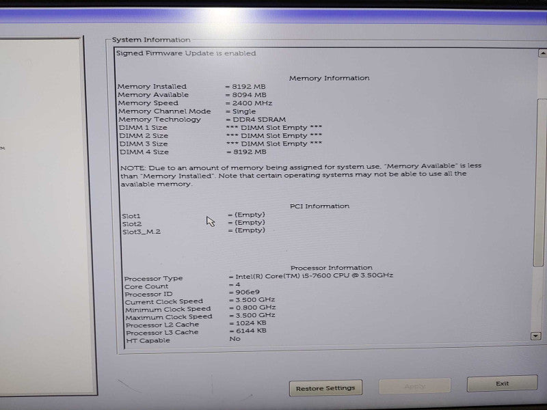The width and height of the screenshot is (547, 410).
Task: Click the Memory Speed row label
Action: [x=148, y=103]
